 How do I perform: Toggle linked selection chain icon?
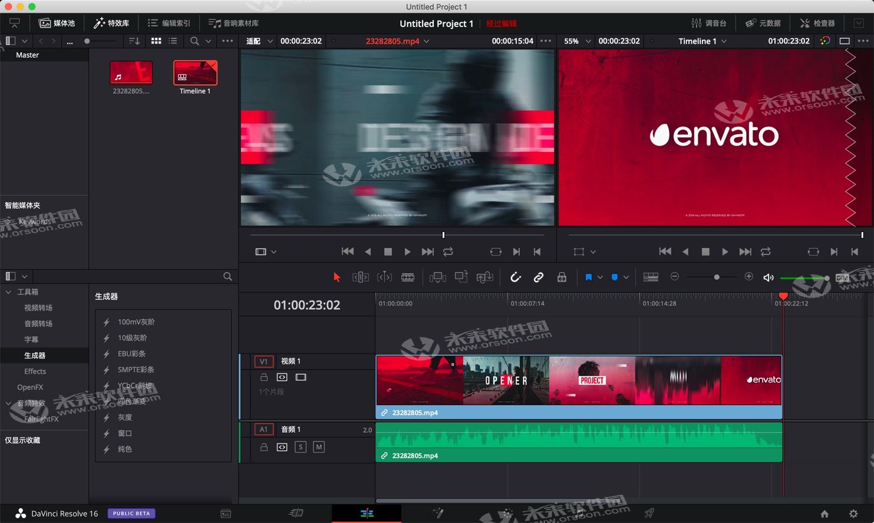coord(538,277)
